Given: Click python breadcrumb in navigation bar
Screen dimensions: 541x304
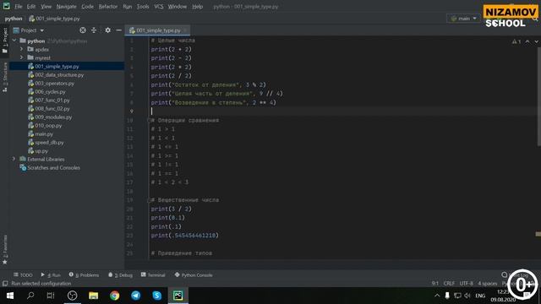Looking at the screenshot, I should tap(14, 19).
